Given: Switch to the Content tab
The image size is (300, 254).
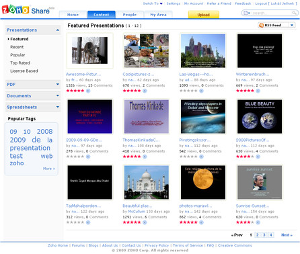Looking at the screenshot, I should pos(102,15).
